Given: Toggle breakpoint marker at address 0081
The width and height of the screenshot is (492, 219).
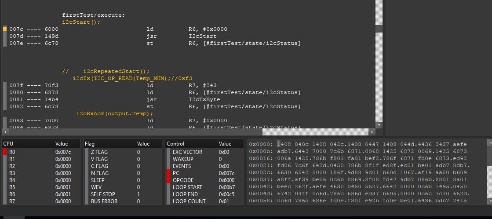Looking at the screenshot, I should pos(5,99).
